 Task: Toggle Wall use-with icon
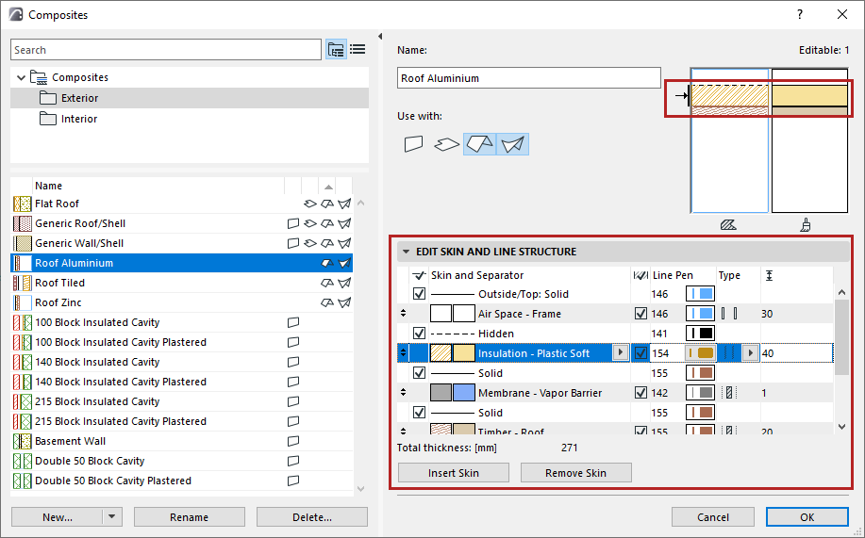tap(414, 144)
